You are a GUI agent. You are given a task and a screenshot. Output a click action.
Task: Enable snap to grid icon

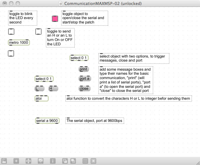click(93, 161)
